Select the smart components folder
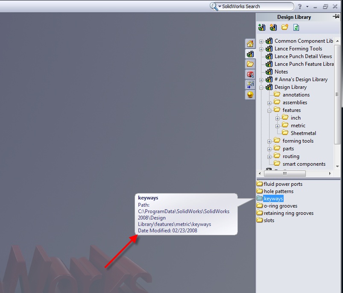 tap(304, 164)
